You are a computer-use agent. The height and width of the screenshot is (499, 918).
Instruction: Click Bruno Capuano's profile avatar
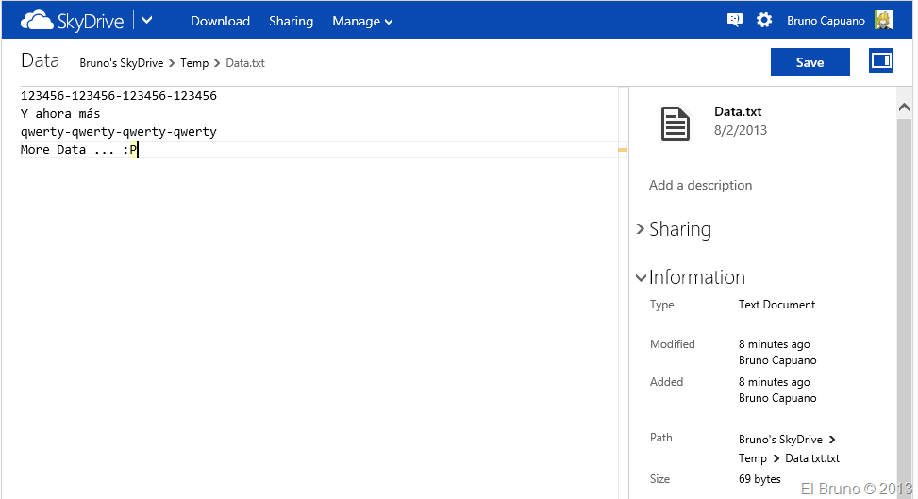[x=883, y=21]
